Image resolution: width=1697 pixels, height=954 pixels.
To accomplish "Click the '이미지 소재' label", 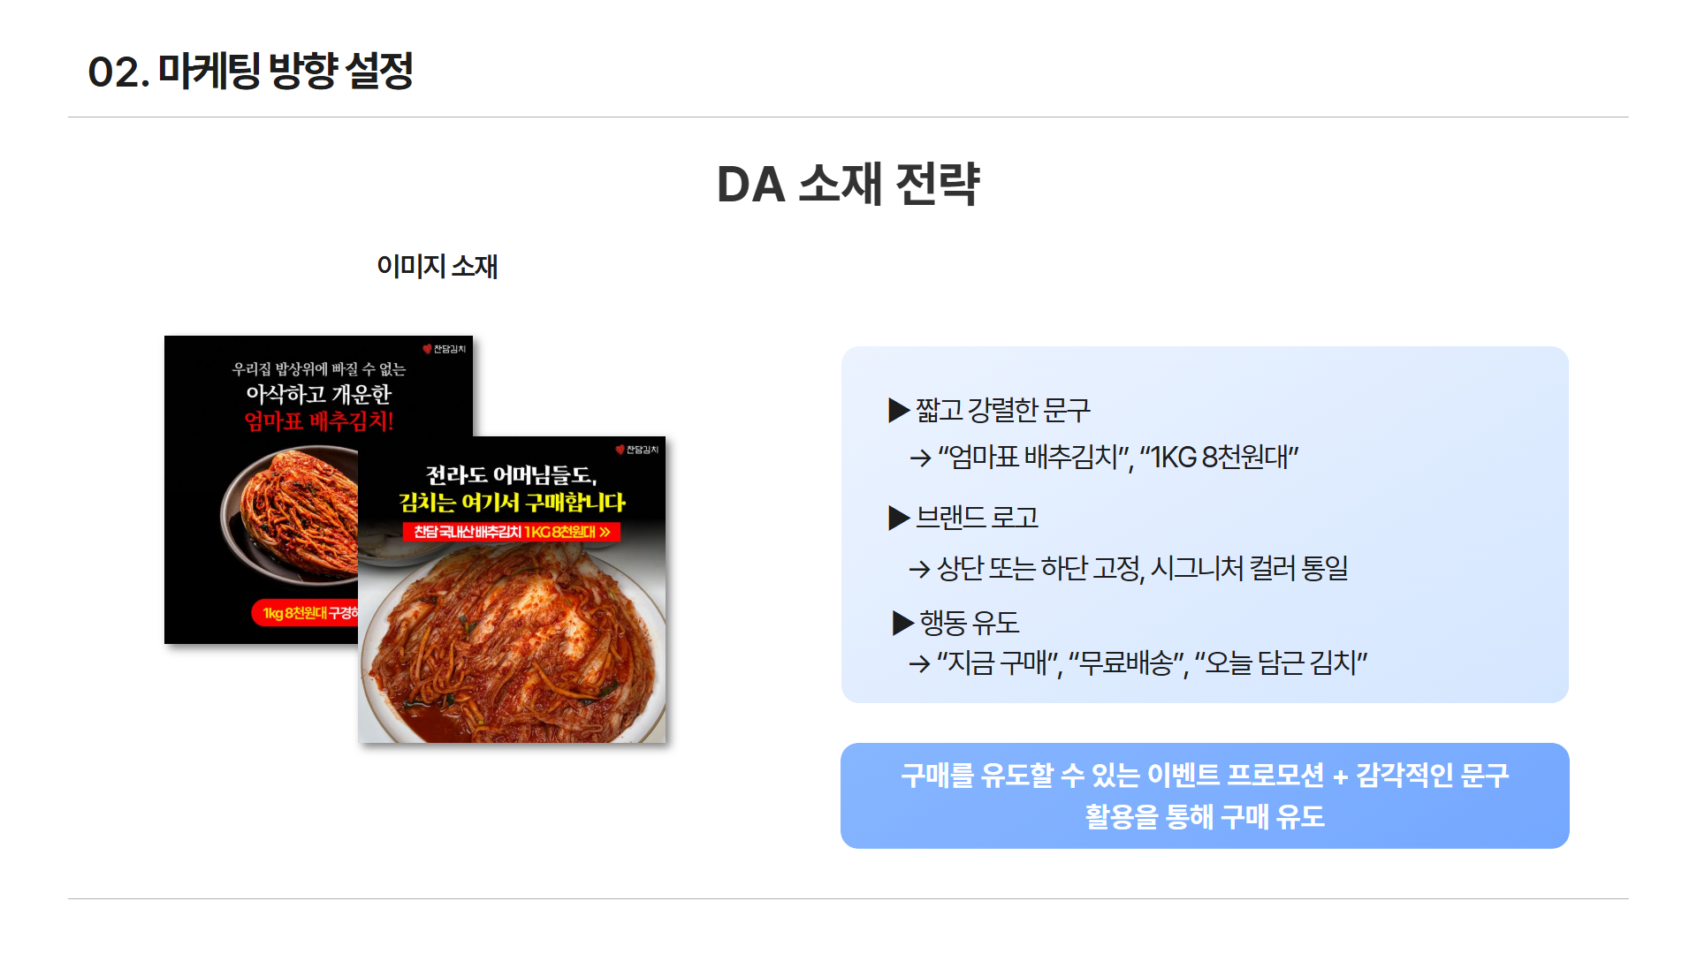I will click(437, 266).
